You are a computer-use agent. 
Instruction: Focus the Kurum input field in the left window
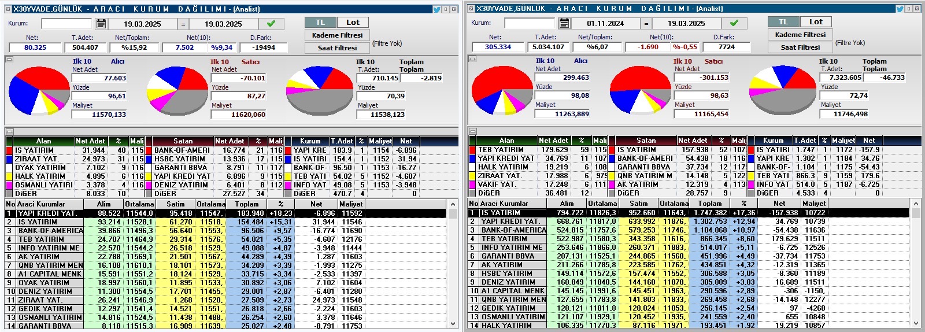66,24
